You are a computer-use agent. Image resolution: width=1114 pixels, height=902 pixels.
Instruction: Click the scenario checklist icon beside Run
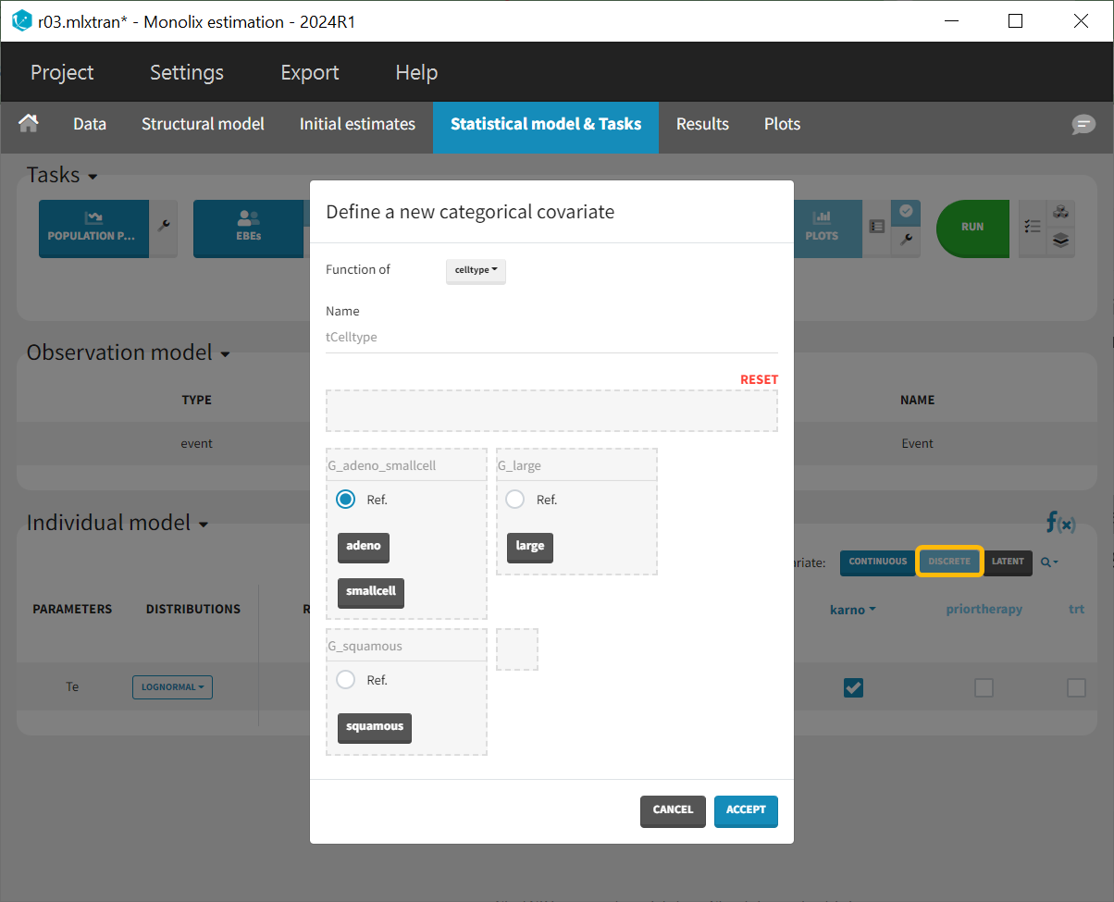1033,227
